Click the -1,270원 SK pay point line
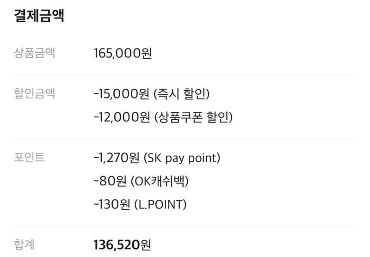 click(x=157, y=158)
